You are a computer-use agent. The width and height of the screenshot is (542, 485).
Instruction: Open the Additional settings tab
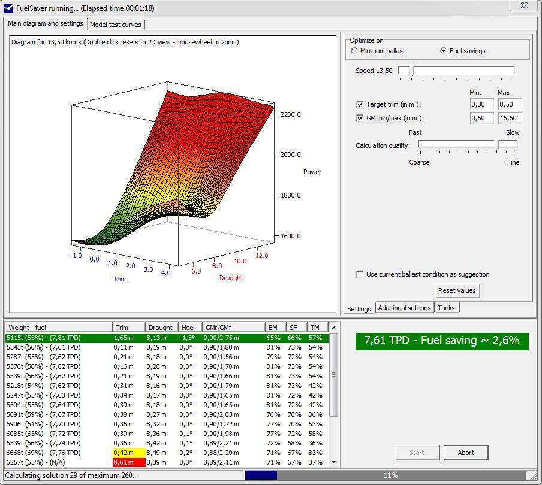pyautogui.click(x=404, y=308)
